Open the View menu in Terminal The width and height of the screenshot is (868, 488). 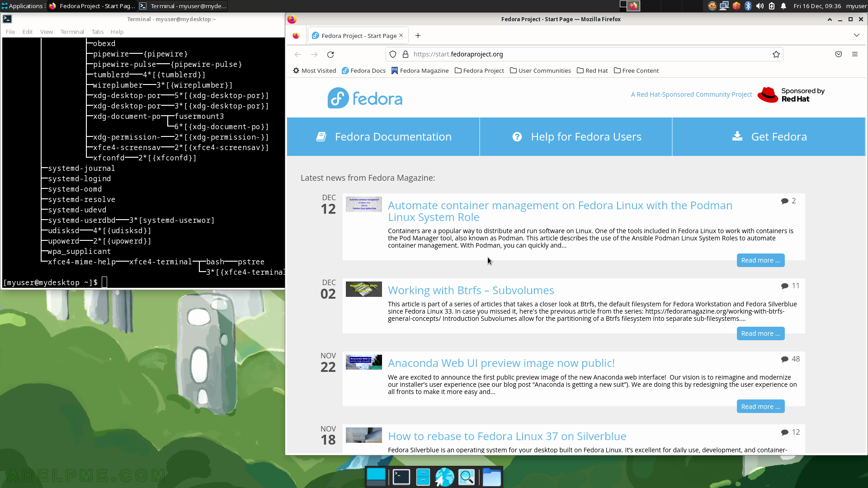47,32
